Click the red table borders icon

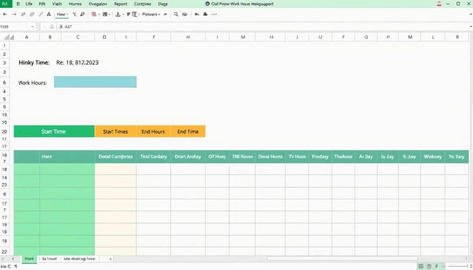pyautogui.click(x=94, y=14)
